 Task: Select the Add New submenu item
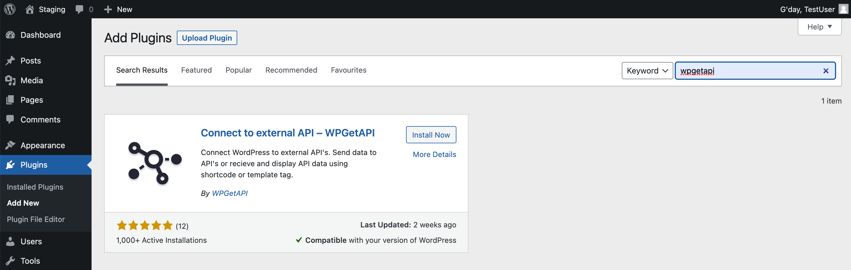[x=23, y=203]
